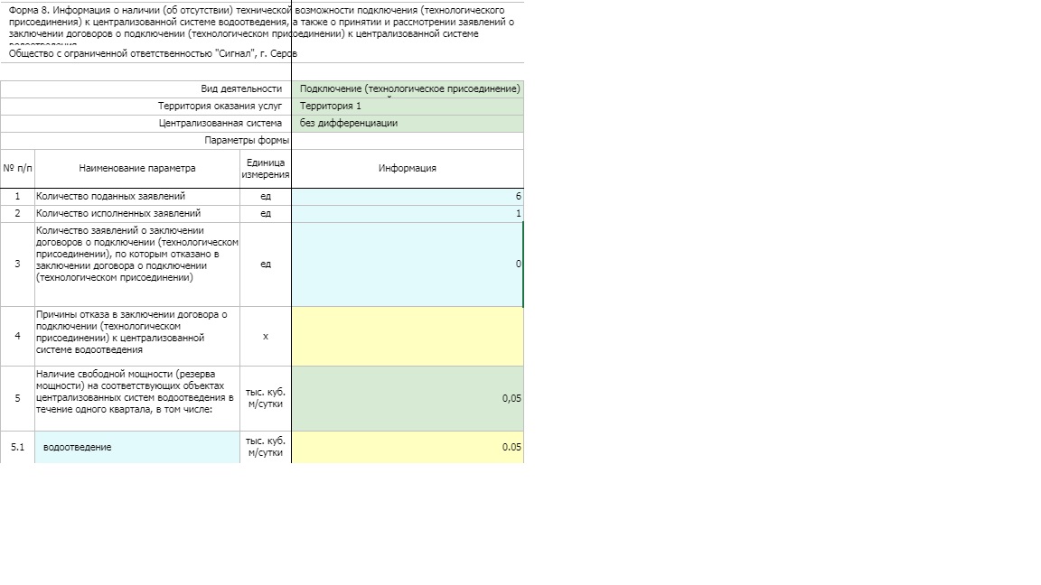Click the green cell containing 0,05 in row 5
1041x585 pixels.
pos(407,399)
